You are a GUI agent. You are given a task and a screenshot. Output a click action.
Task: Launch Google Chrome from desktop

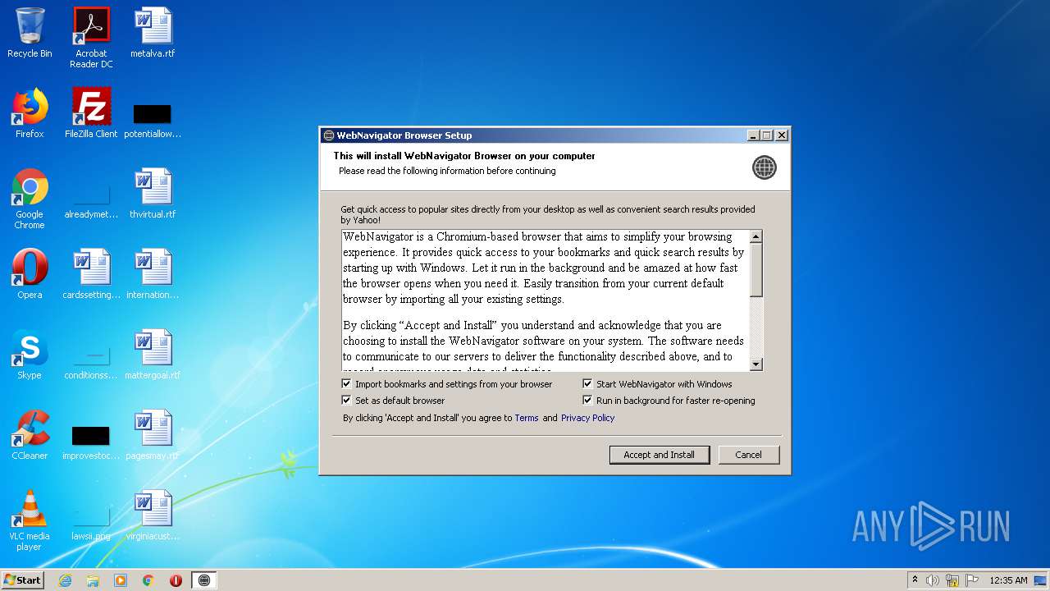(30, 199)
